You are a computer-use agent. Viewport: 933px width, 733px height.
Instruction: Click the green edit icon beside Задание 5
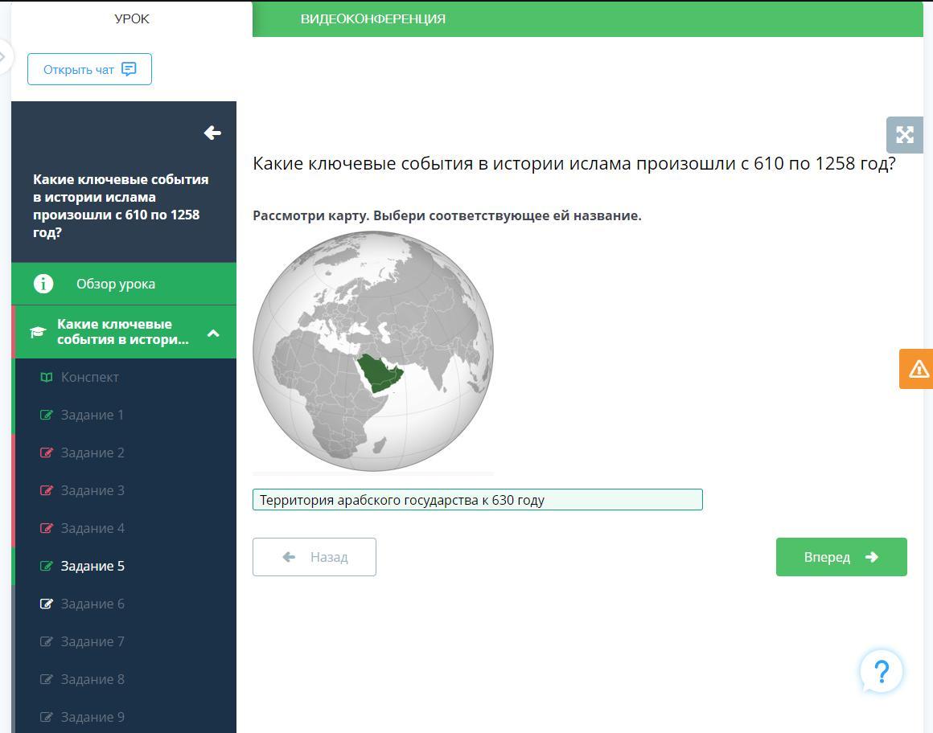[47, 566]
